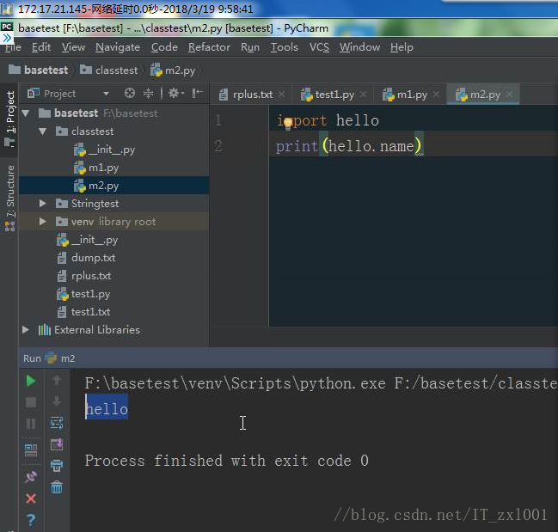The image size is (558, 532).
Task: Click the intention lightbulb in editor
Action: coord(288,123)
